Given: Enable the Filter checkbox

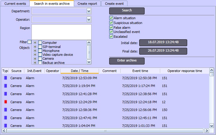Looking at the screenshot, I should [x=29, y=42].
